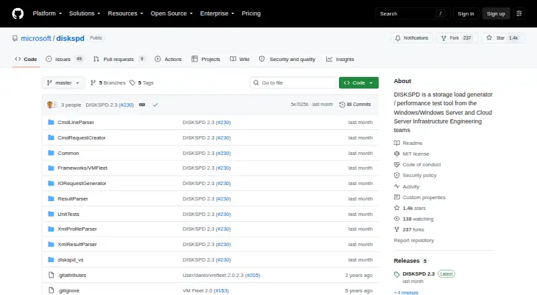Screen dimensions: 537x295
Task: Click the Custom properties icon
Action: (397, 197)
